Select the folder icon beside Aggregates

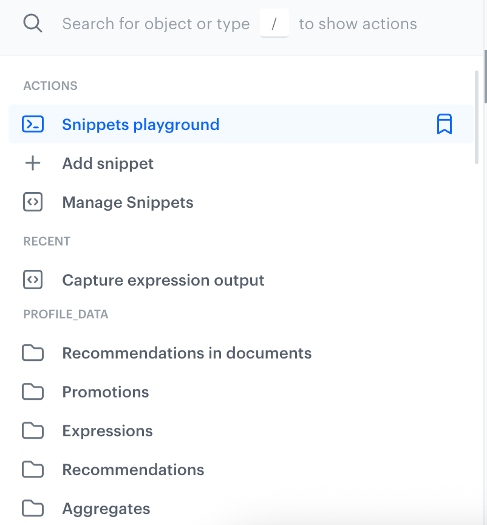[x=33, y=509]
